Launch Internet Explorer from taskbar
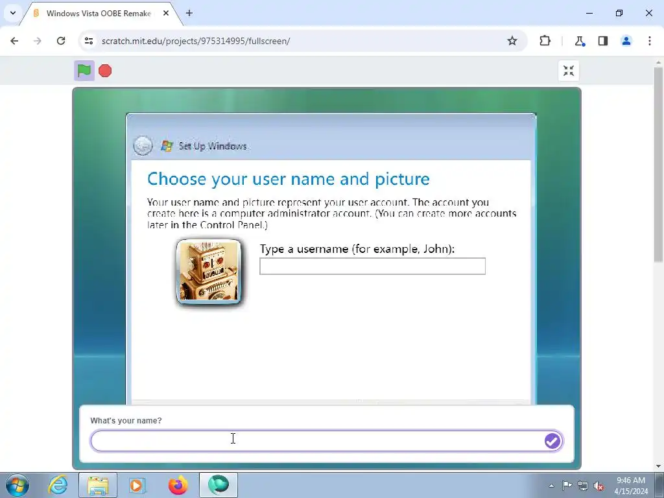This screenshot has width=664, height=498. click(x=58, y=485)
